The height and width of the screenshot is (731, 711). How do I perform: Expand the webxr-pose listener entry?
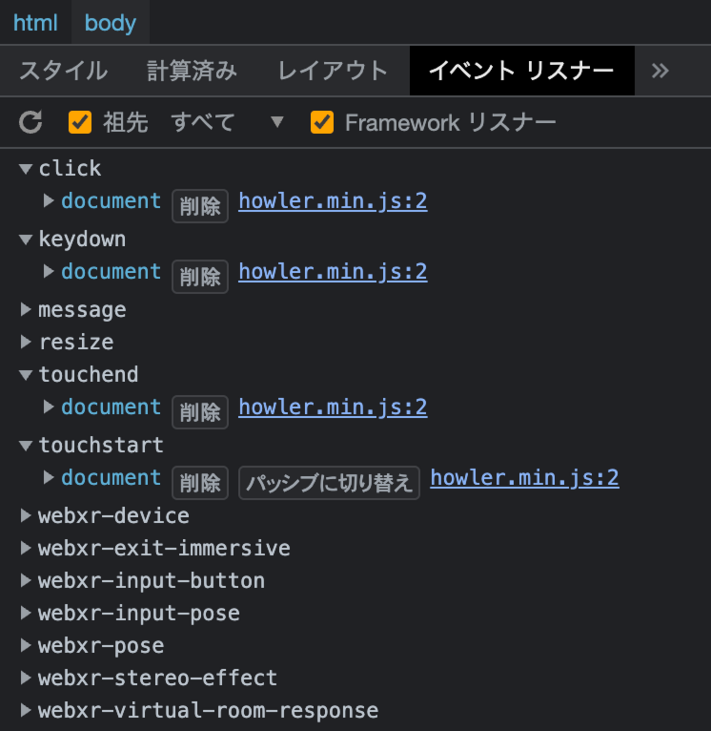[25, 646]
